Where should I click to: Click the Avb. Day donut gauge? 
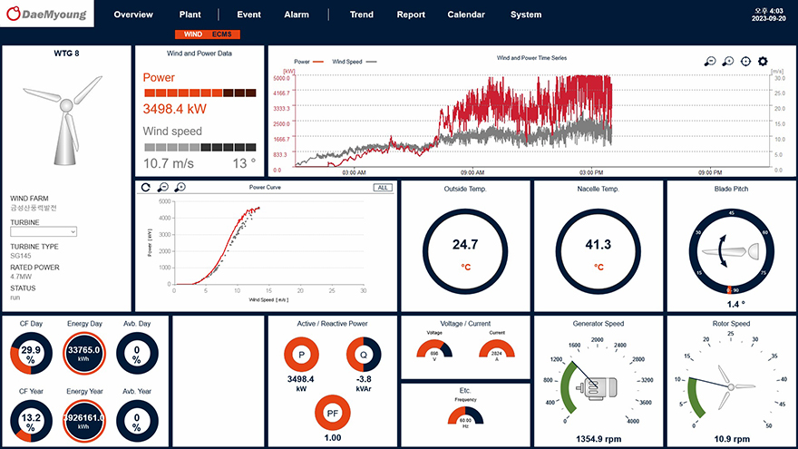137,353
